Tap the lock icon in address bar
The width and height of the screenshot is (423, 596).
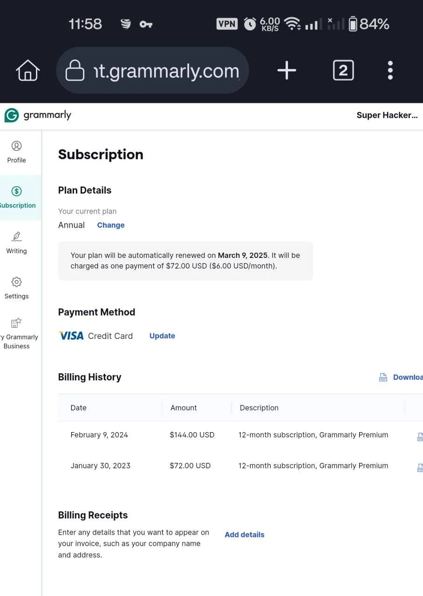coord(75,71)
